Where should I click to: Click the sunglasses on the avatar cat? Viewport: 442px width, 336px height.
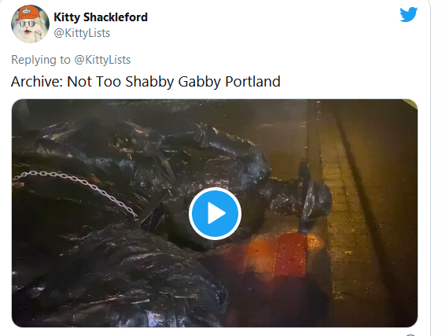click(x=27, y=24)
